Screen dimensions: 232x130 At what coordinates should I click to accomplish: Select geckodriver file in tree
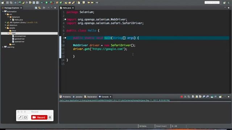click(18, 39)
